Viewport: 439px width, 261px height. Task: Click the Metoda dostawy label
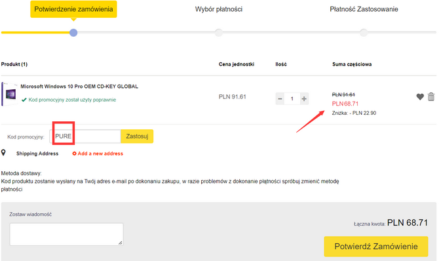pyautogui.click(x=21, y=174)
